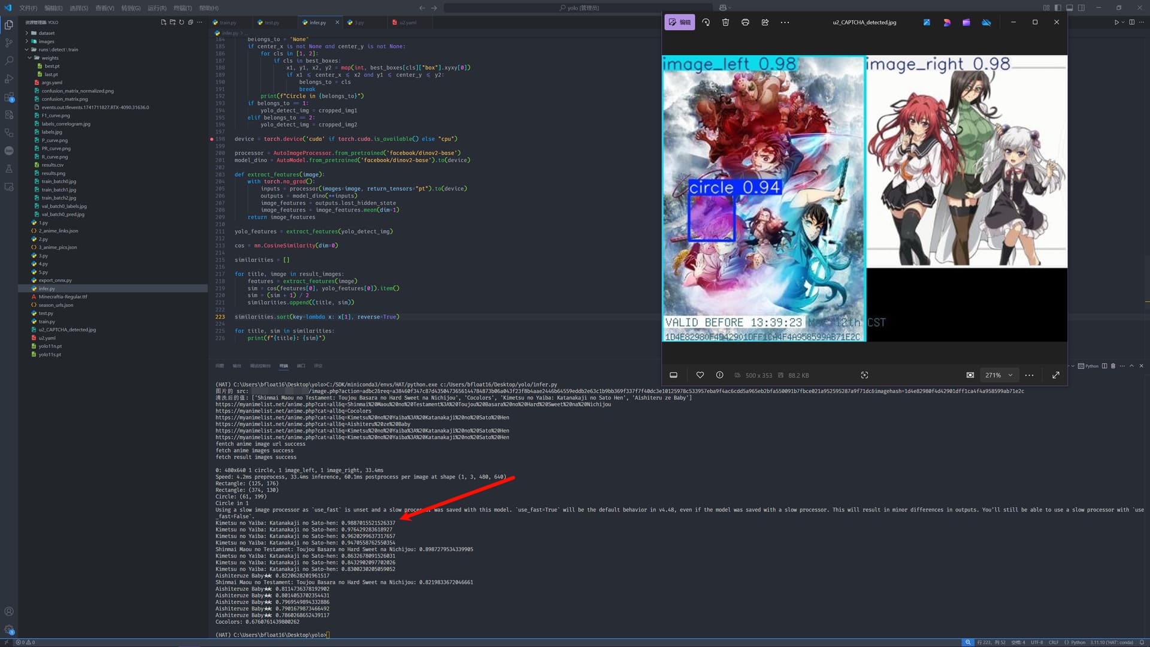Toggle panel layout in title bar
Image resolution: width=1150 pixels, height=647 pixels.
pyautogui.click(x=1069, y=8)
